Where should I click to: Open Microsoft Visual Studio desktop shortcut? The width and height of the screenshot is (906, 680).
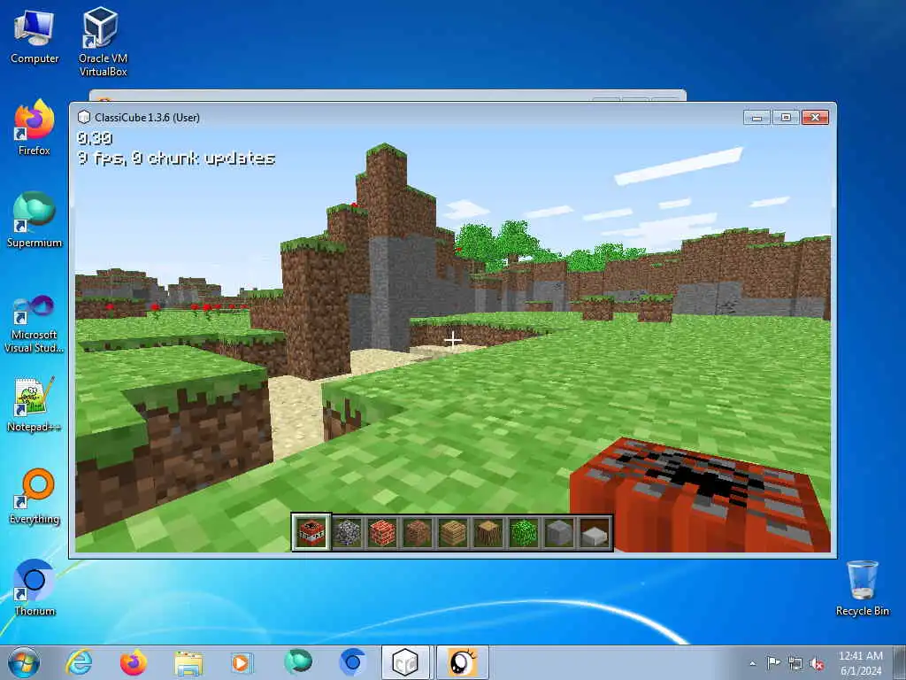click(35, 324)
